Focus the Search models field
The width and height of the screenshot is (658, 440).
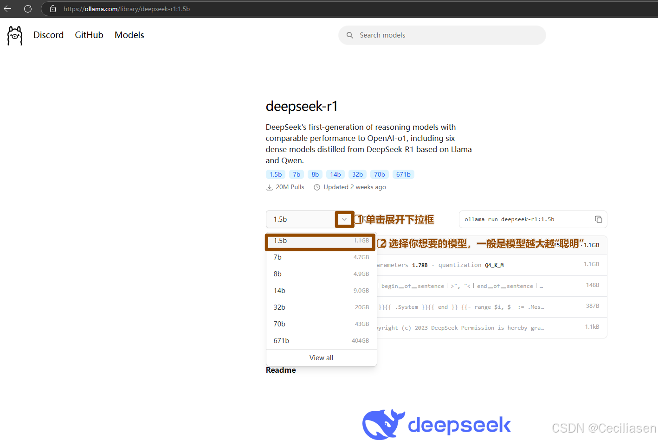coord(442,35)
